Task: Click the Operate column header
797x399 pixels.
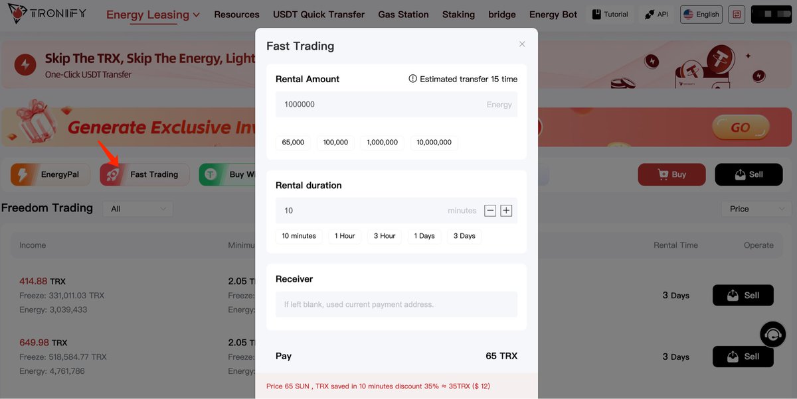Action: pyautogui.click(x=758, y=245)
